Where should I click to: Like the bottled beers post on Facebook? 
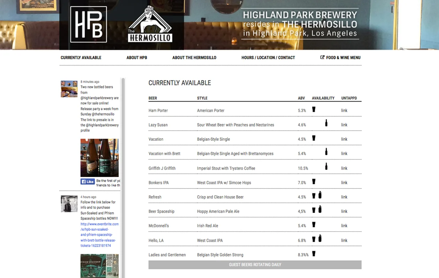87,181
